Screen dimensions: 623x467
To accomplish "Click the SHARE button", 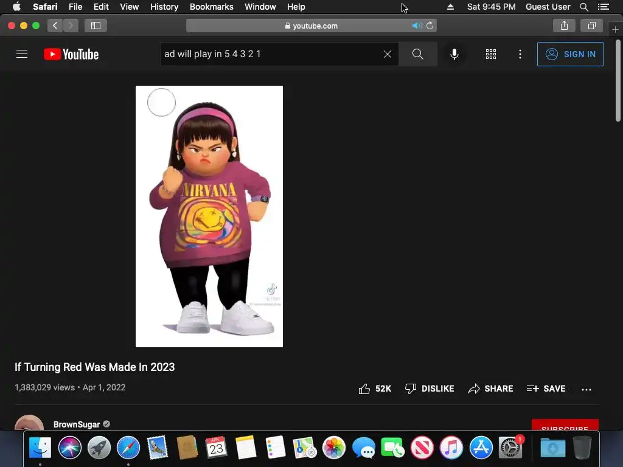I will click(x=491, y=389).
